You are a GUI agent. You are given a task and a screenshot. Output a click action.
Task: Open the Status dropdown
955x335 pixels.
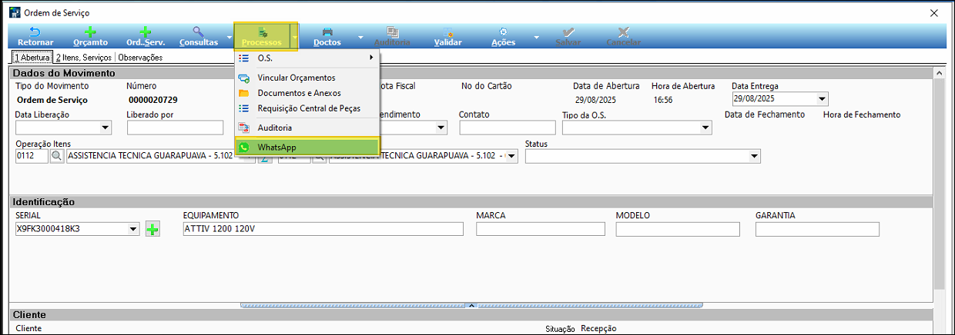pyautogui.click(x=754, y=156)
